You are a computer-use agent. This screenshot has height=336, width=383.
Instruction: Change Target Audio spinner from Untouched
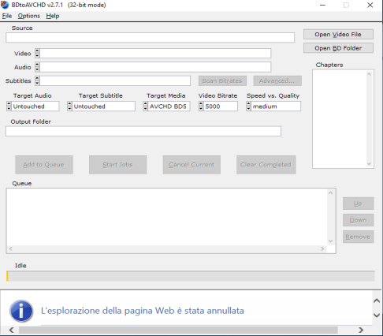point(9,106)
